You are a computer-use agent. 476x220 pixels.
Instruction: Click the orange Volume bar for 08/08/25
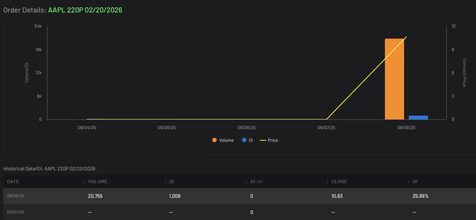pyautogui.click(x=394, y=79)
